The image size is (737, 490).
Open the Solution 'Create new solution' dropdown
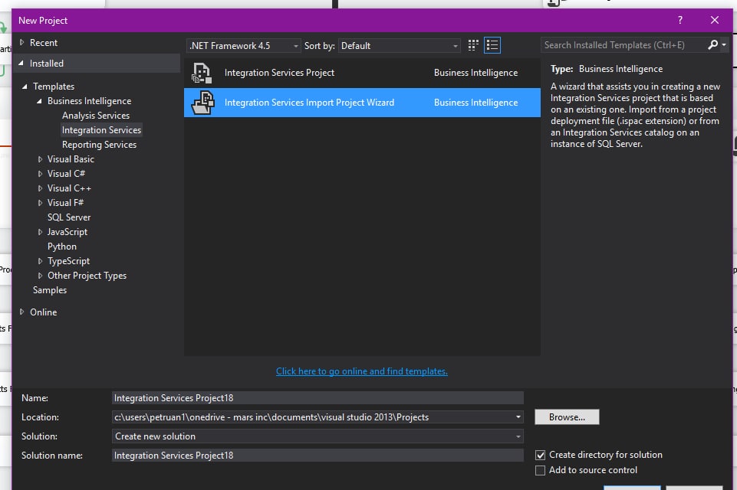[318, 436]
